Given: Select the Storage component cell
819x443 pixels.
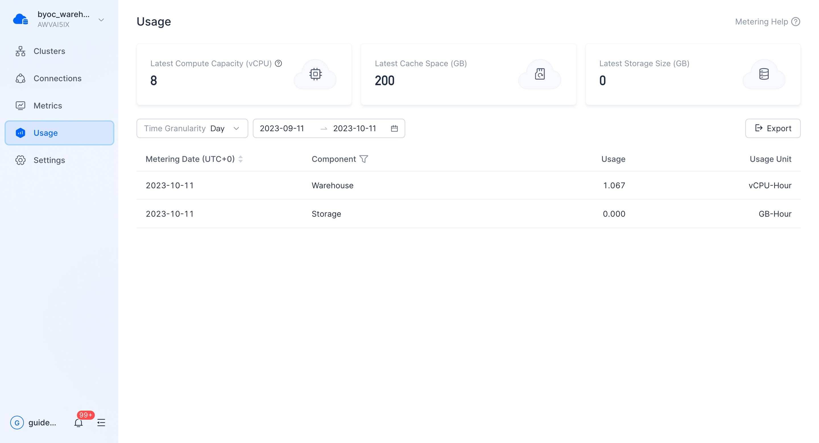Looking at the screenshot, I should coord(326,214).
